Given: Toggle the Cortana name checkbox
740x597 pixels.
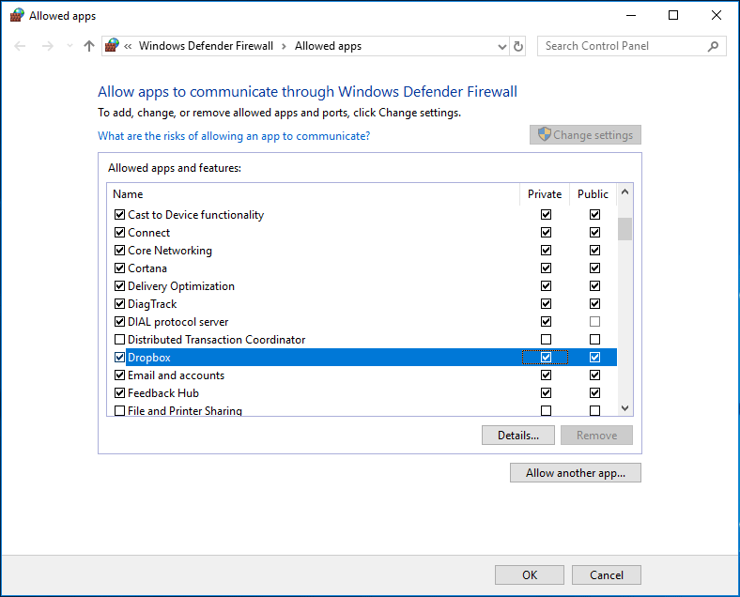Looking at the screenshot, I should click(120, 268).
